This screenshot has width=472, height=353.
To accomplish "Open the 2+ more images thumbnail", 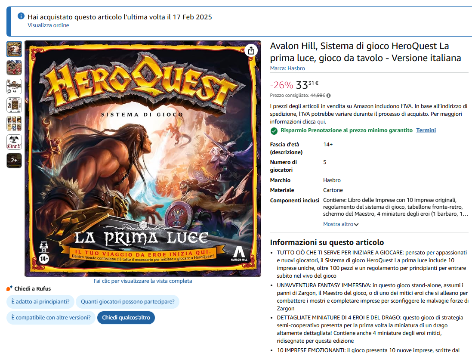I will 14,161.
